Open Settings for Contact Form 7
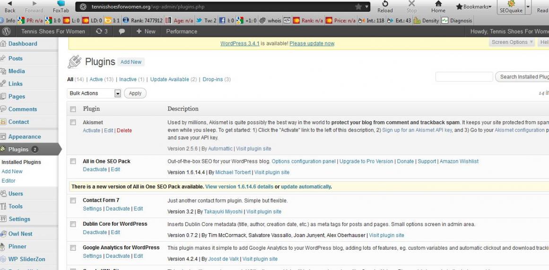Screen dimensions: 549x270 point(92,209)
